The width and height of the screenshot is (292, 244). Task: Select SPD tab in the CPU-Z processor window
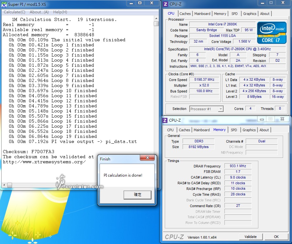235,14
